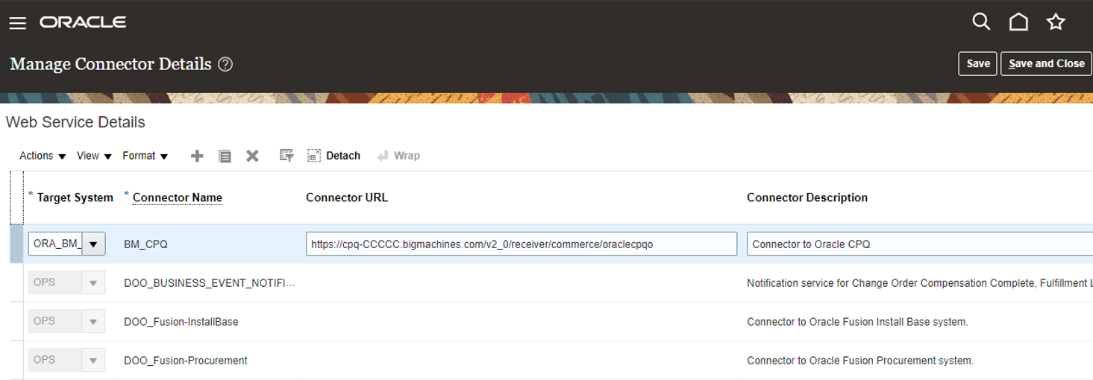
Task: Click the Connector Description column header
Action: click(807, 197)
